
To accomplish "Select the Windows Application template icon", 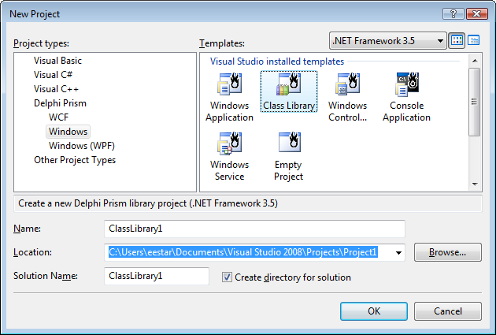I will pos(229,84).
